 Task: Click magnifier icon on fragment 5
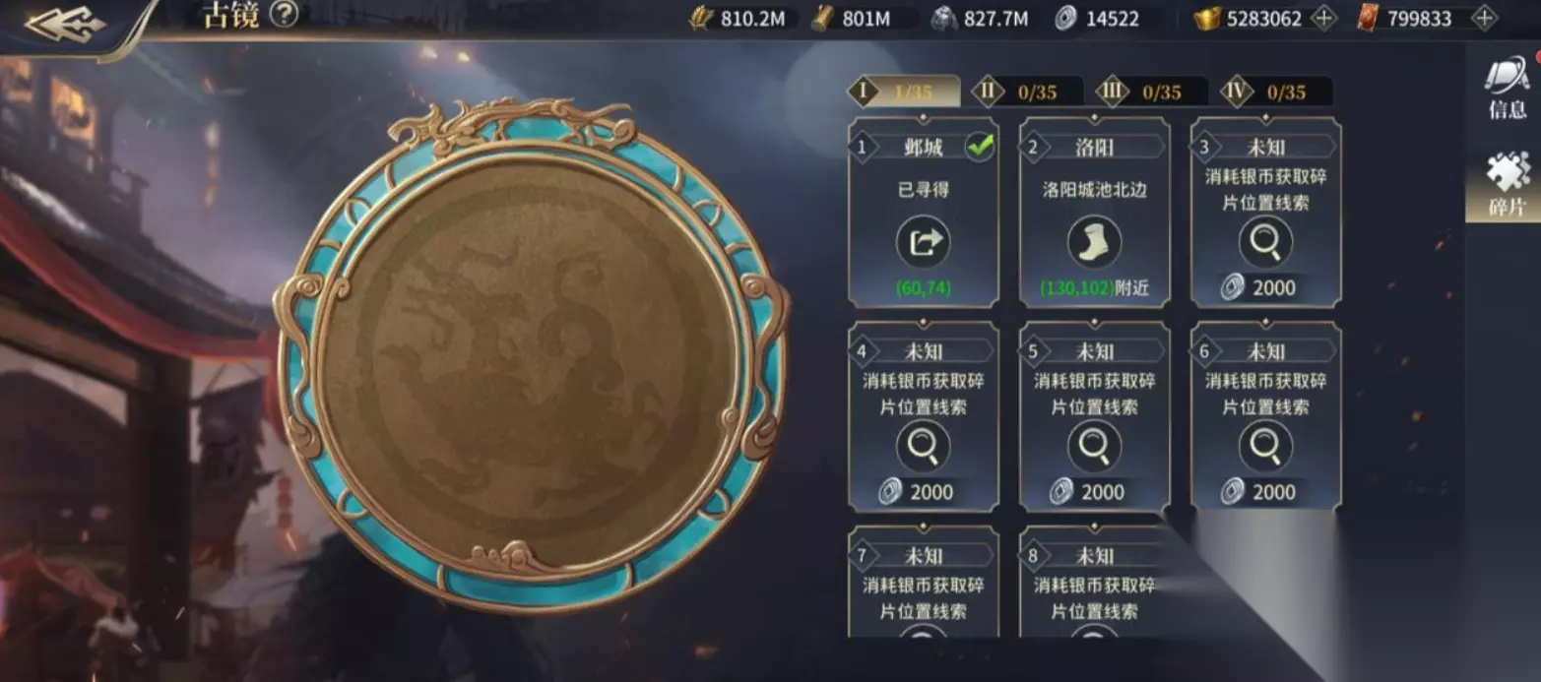(x=1094, y=445)
